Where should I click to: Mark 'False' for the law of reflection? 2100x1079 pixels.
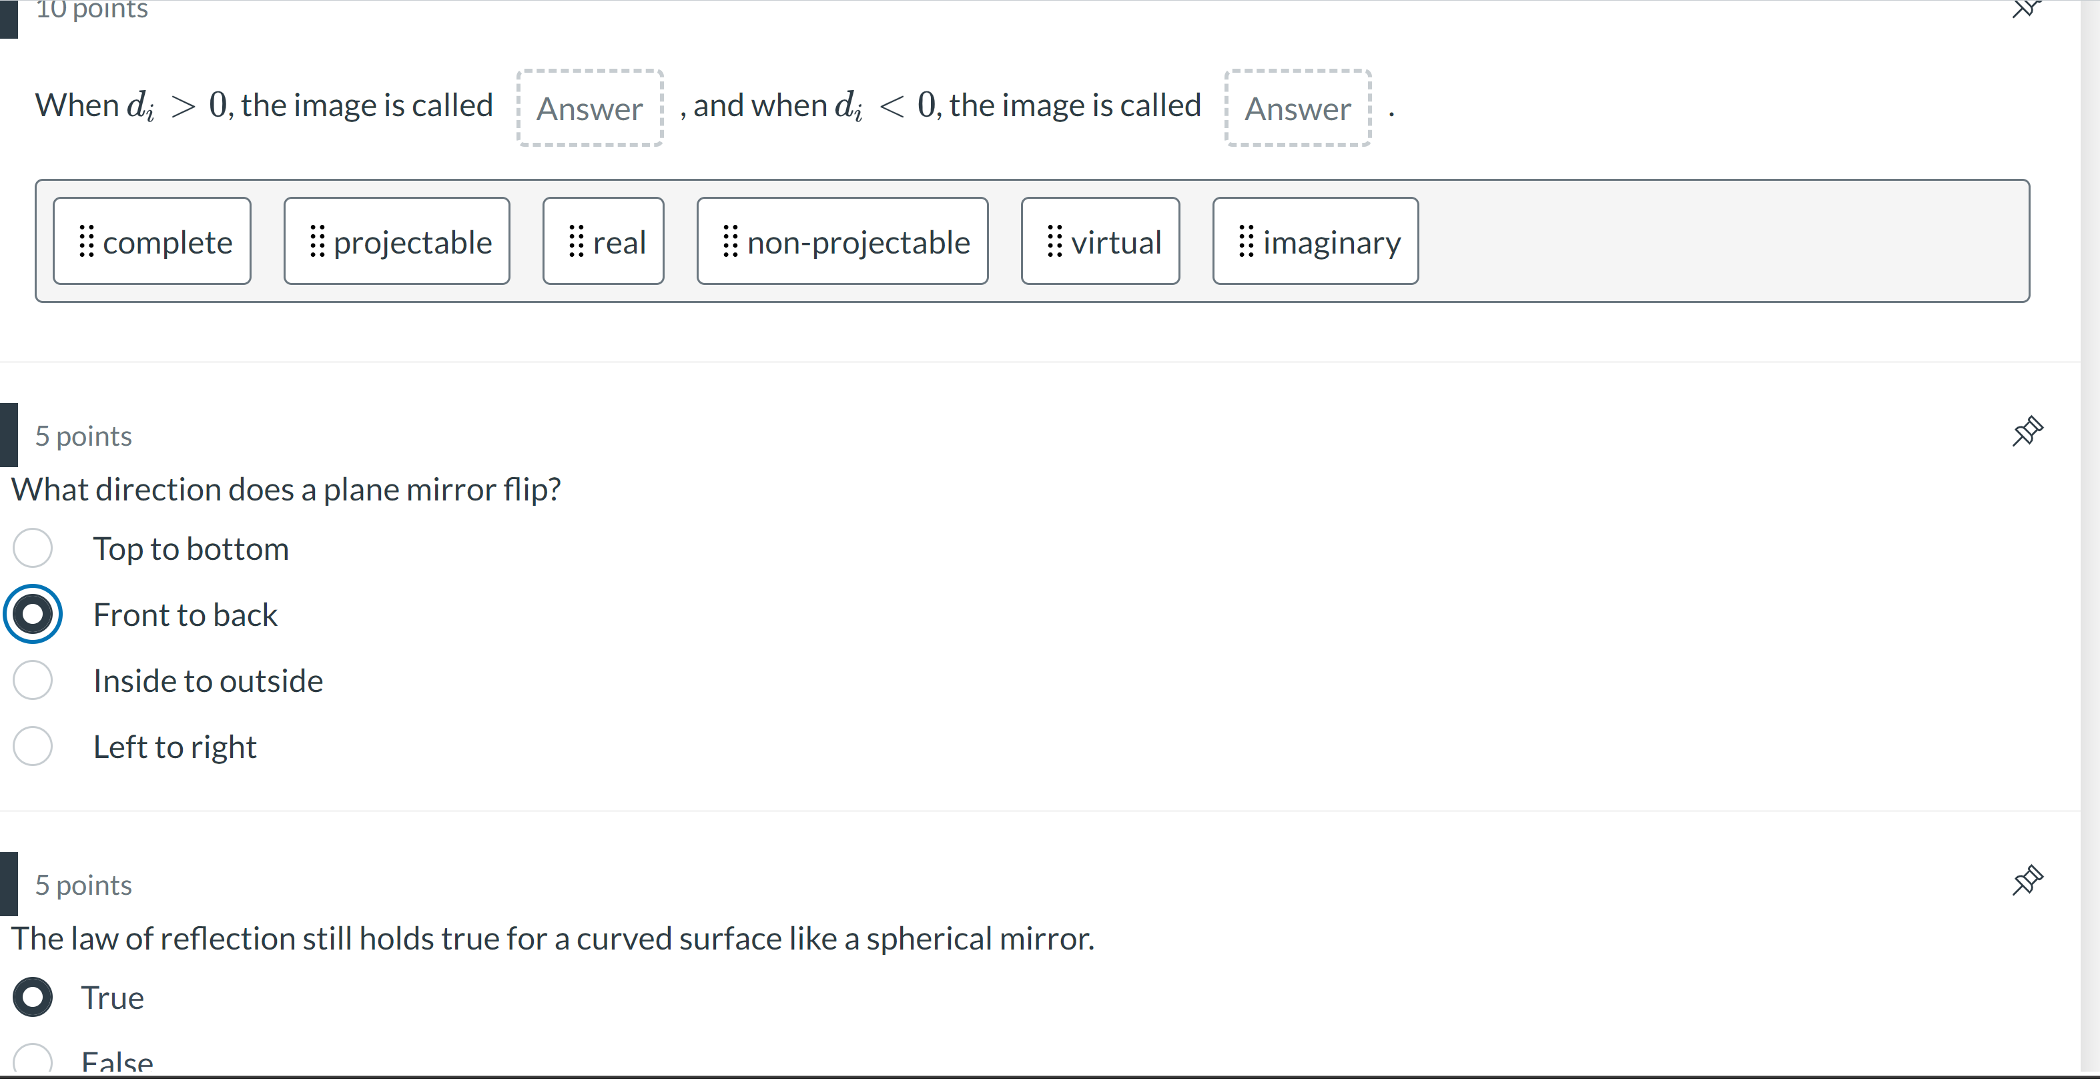pos(33,1061)
